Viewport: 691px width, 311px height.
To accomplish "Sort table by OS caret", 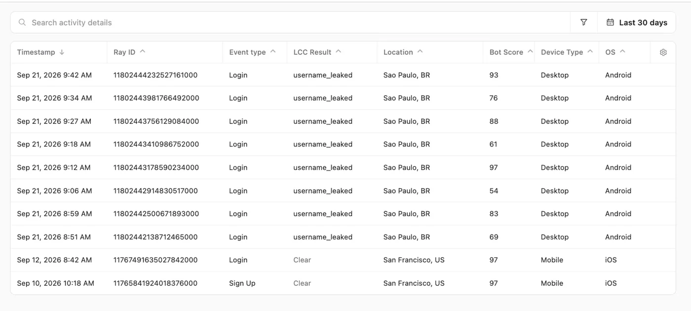I will pos(622,51).
